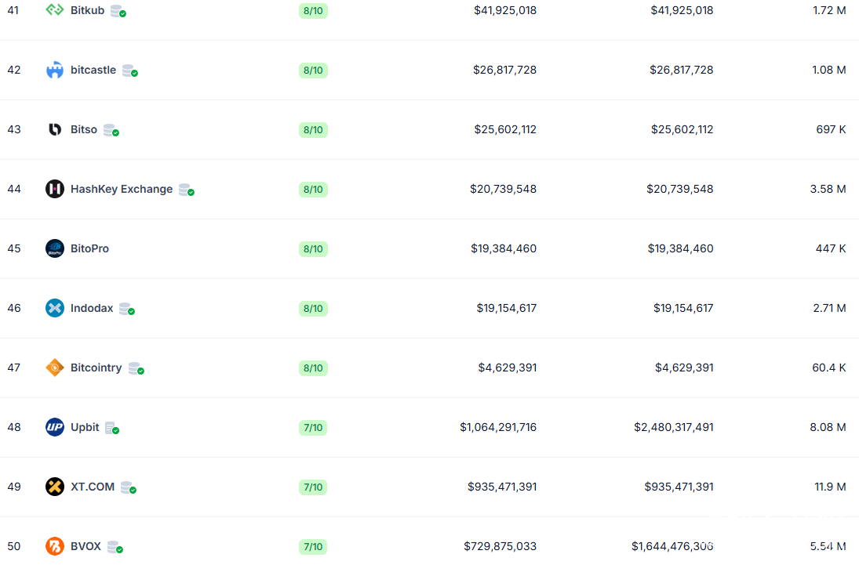
Task: Click the Upbit exchange logo
Action: [55, 427]
